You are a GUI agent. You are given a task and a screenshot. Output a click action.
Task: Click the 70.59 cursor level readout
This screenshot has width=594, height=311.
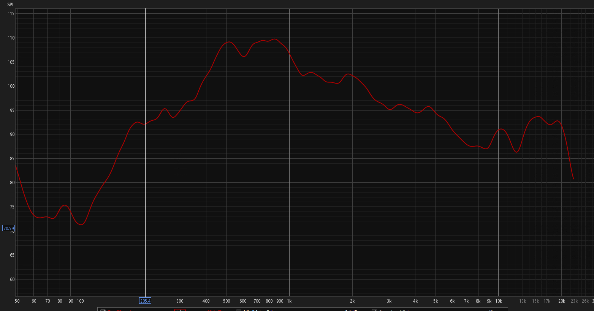8,229
